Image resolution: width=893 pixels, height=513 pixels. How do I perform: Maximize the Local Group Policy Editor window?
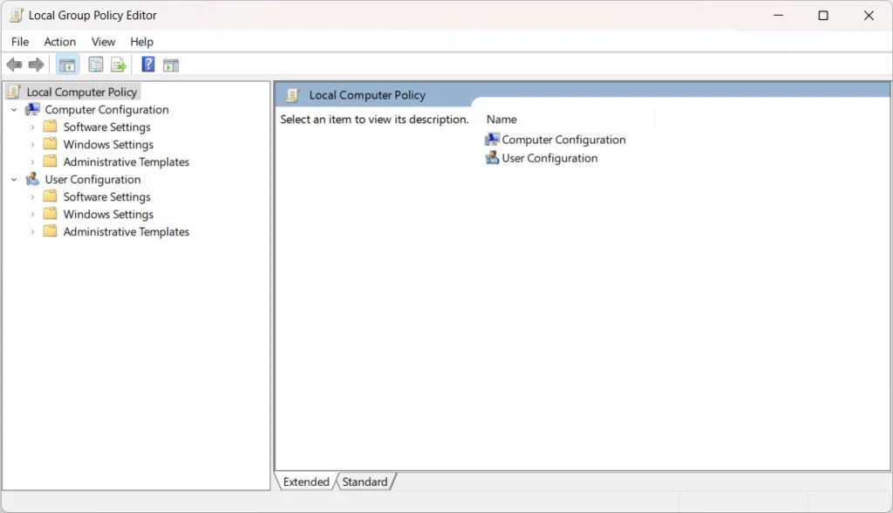point(823,16)
